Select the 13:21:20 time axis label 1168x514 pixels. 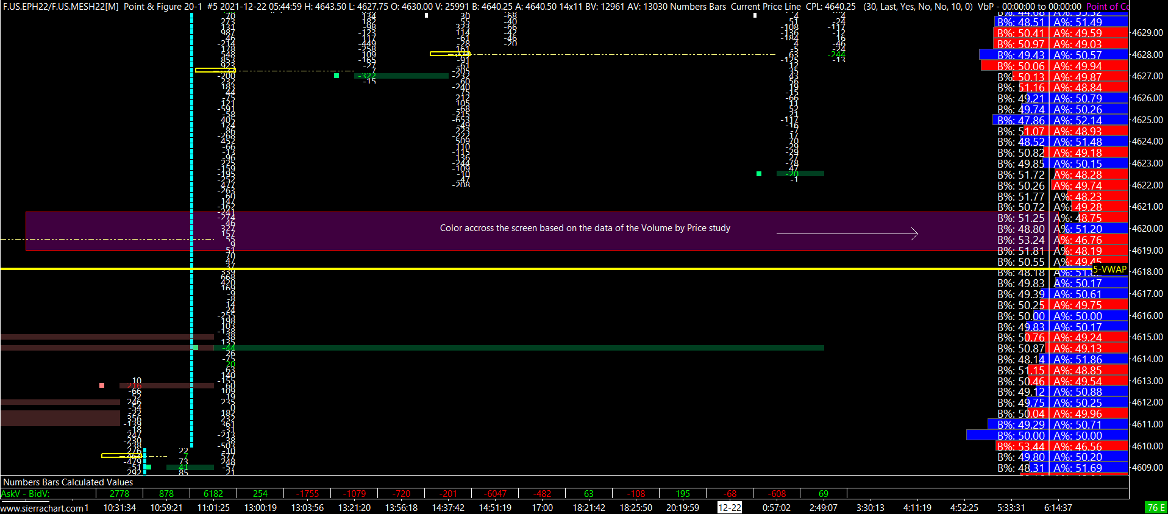tap(354, 508)
